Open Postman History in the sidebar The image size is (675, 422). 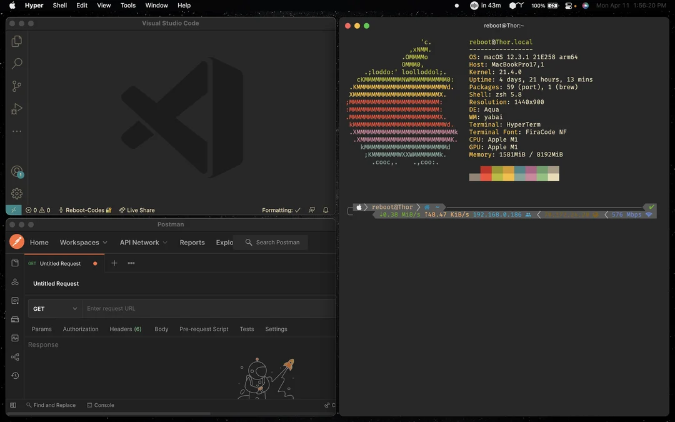[15, 376]
